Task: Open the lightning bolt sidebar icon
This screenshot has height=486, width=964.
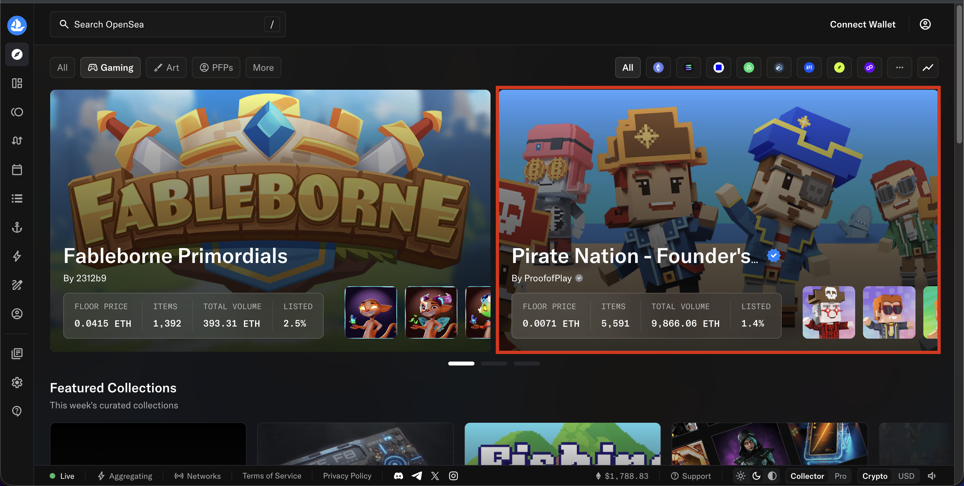Action: click(17, 256)
